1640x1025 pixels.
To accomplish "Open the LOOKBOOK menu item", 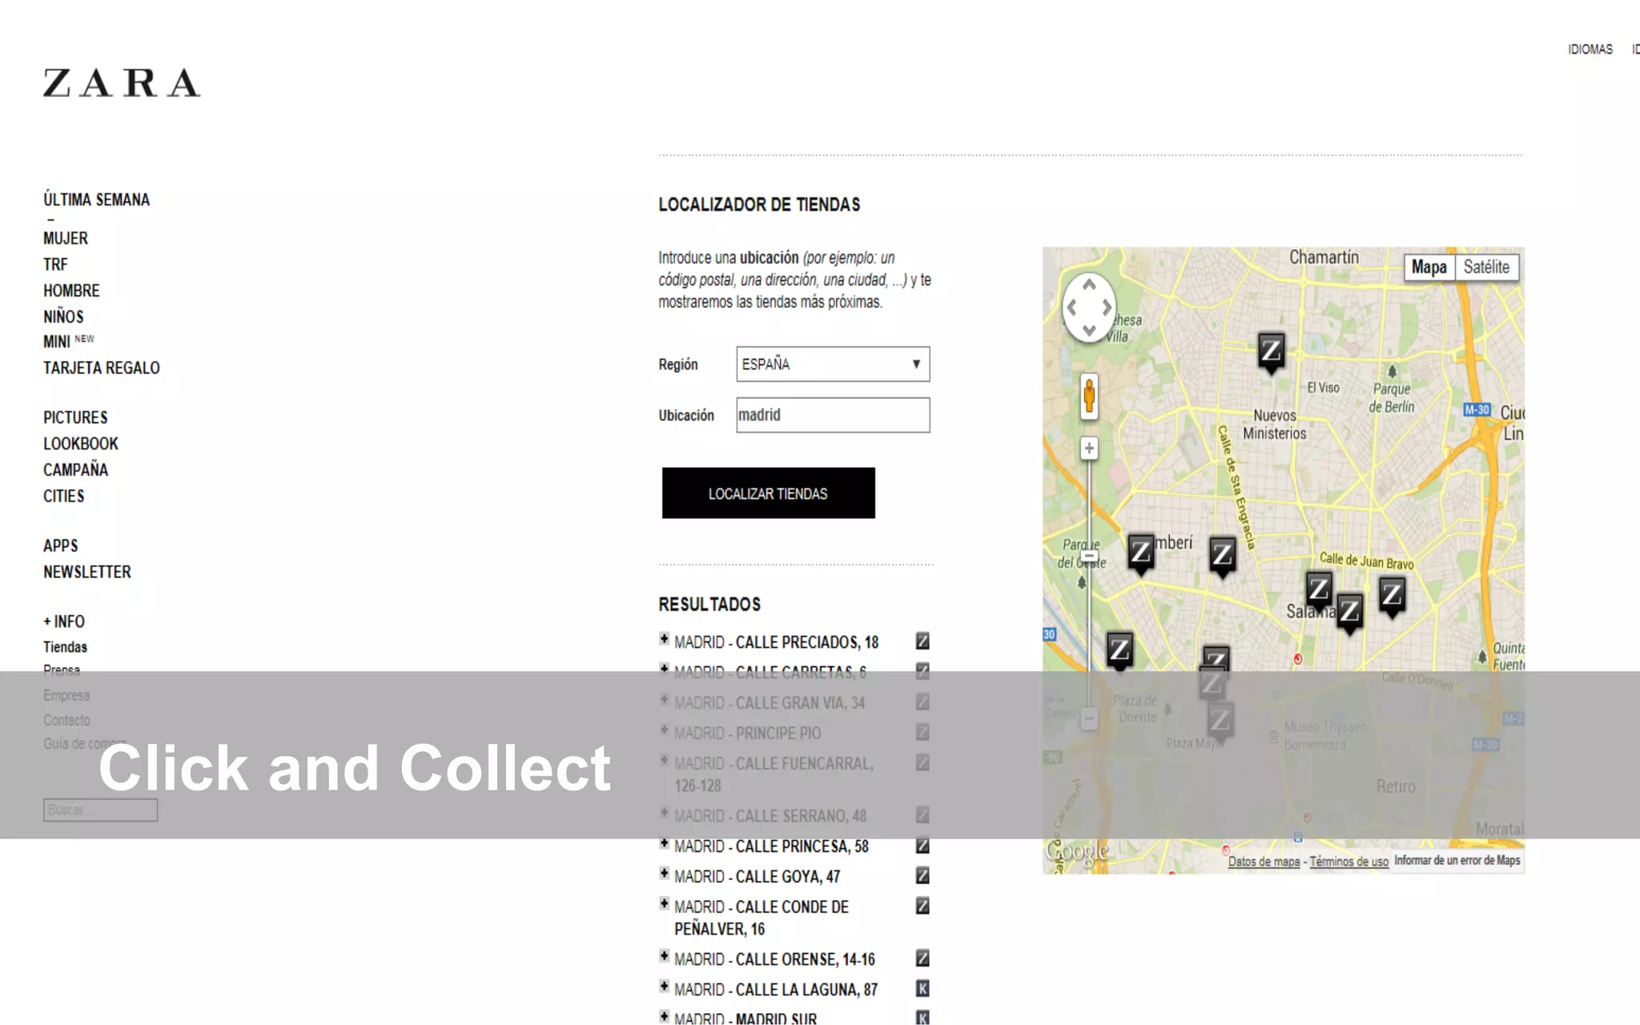I will click(81, 444).
